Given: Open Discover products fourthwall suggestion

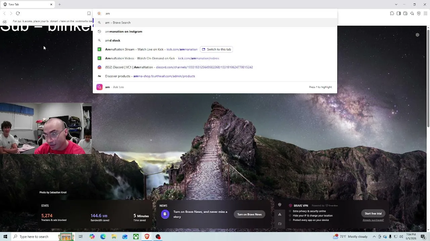Looking at the screenshot, I should [x=215, y=76].
